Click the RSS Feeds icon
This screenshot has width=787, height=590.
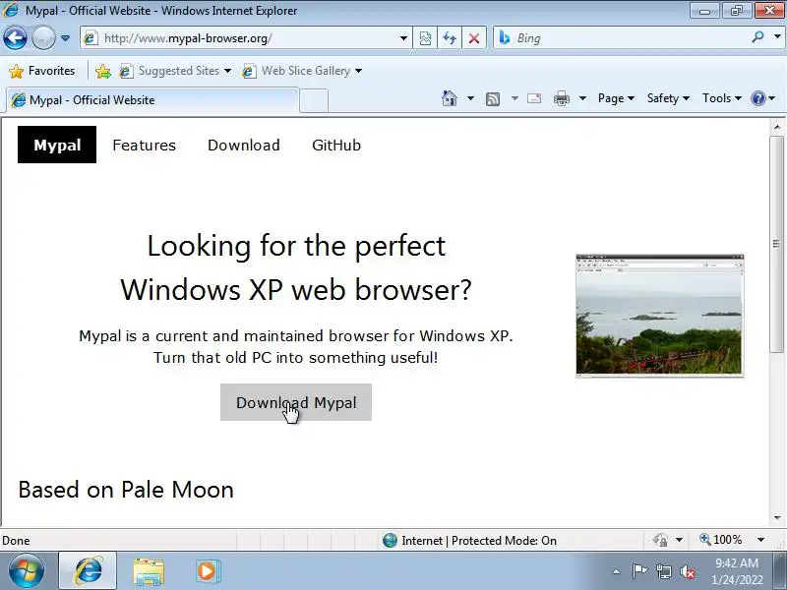click(493, 99)
